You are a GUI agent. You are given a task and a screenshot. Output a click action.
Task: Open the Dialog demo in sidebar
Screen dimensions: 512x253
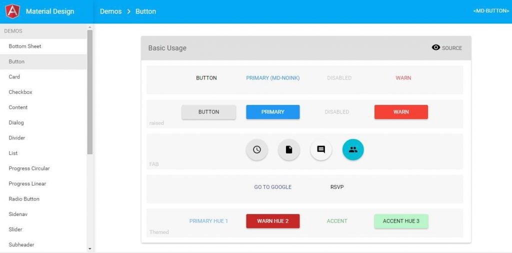click(16, 122)
